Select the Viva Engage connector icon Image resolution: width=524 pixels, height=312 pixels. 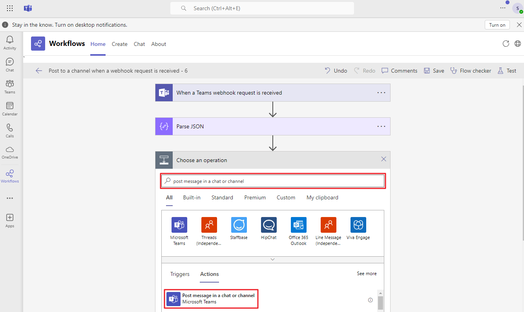(x=358, y=225)
